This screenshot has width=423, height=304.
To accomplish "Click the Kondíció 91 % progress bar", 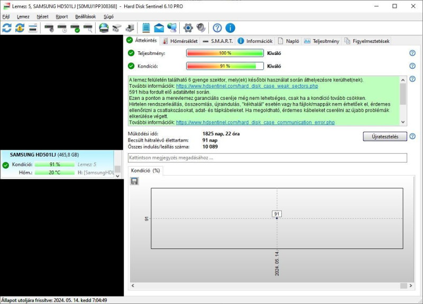I will click(225, 66).
